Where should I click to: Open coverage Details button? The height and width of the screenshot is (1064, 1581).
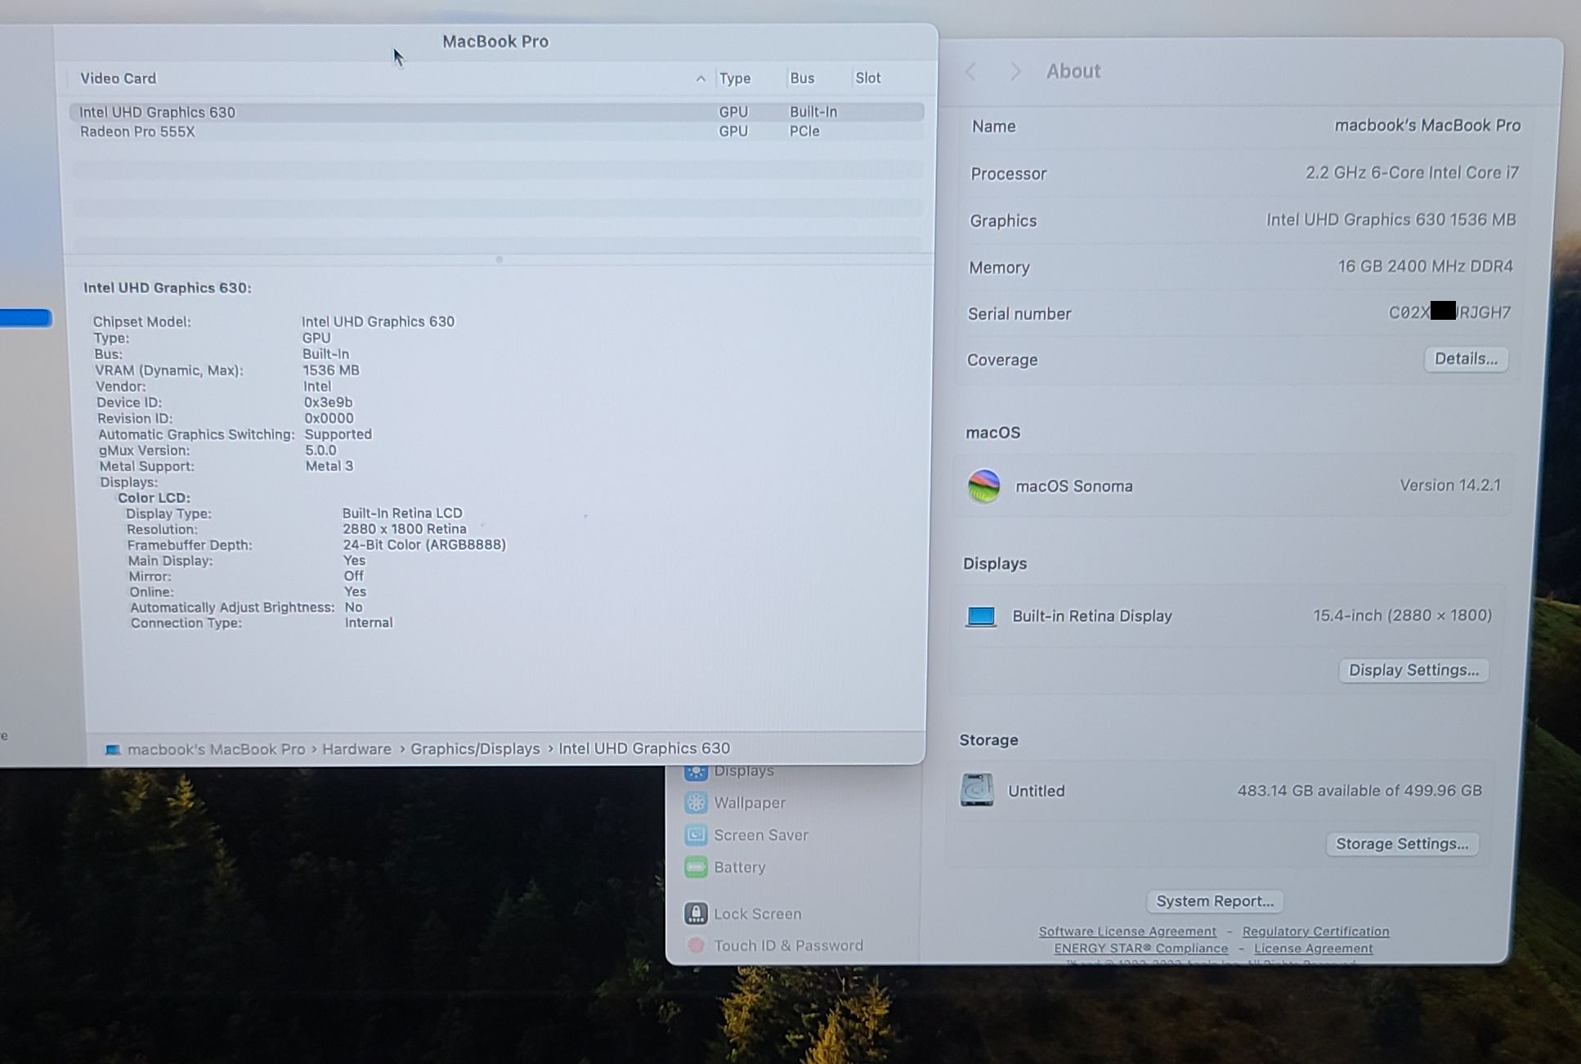point(1465,359)
